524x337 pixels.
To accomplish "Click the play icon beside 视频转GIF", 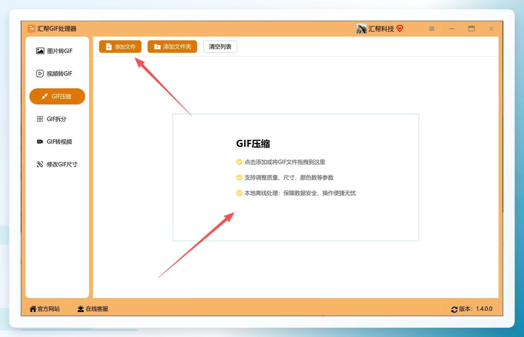I will [x=40, y=74].
